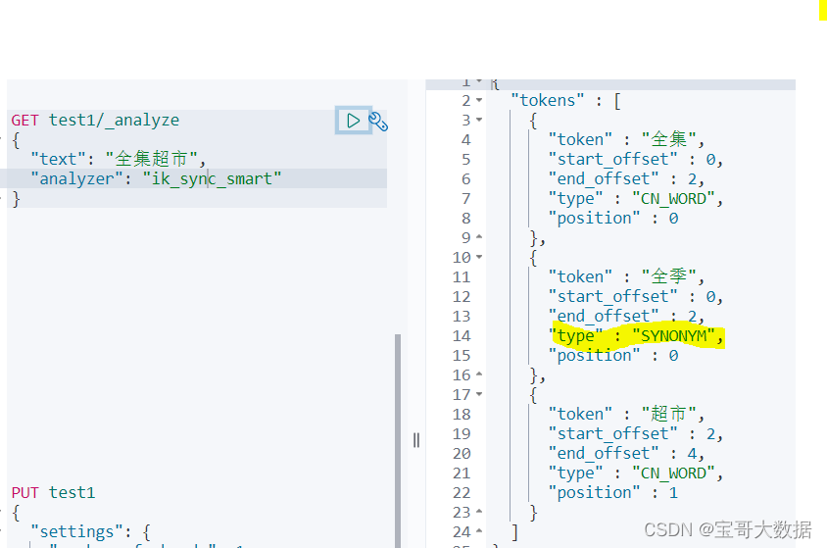Fold the block ending at line 23
The width and height of the screenshot is (827, 548).
pyautogui.click(x=479, y=511)
